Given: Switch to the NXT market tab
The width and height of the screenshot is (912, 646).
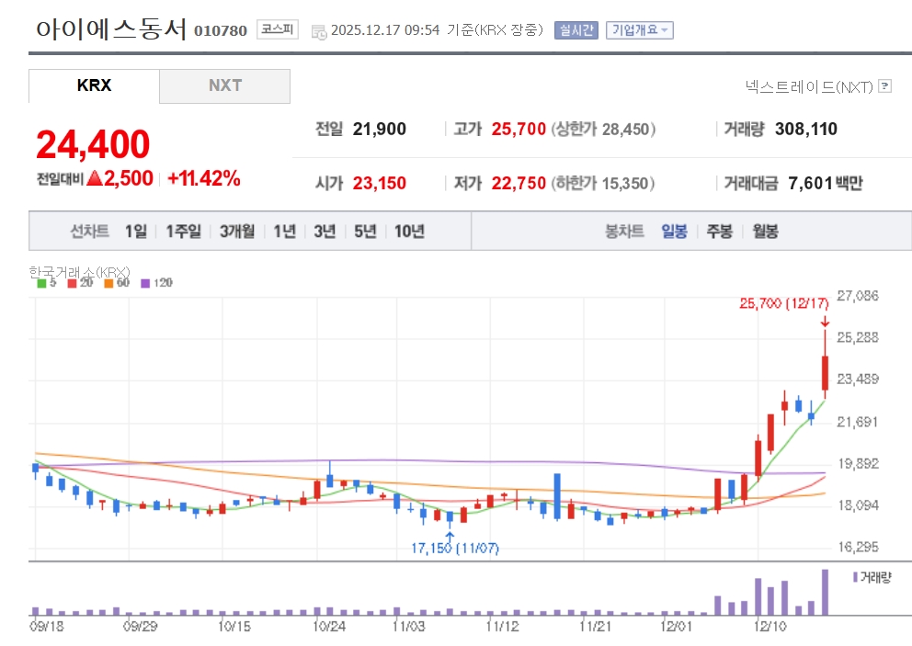Looking at the screenshot, I should (x=224, y=85).
